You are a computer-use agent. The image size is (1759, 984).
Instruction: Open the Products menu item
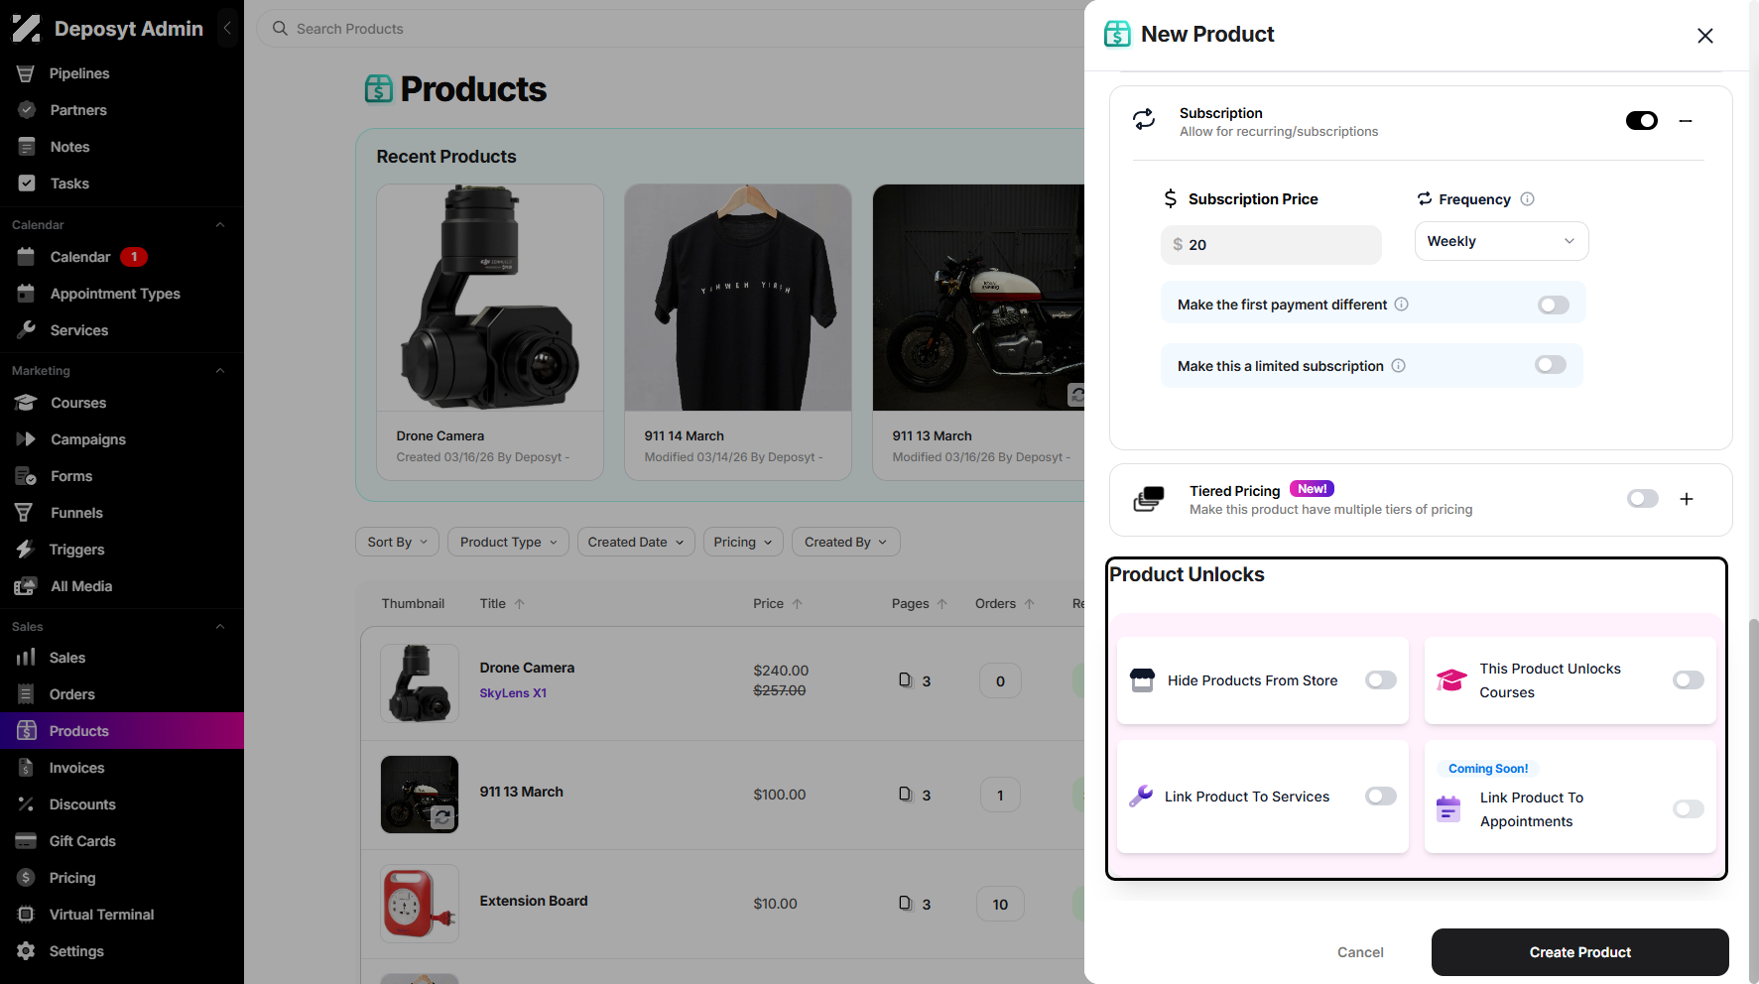[x=122, y=731]
